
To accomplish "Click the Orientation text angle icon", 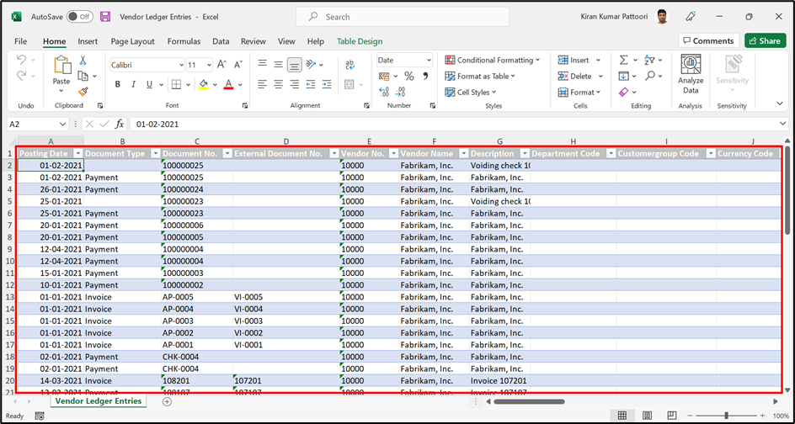I will [312, 64].
